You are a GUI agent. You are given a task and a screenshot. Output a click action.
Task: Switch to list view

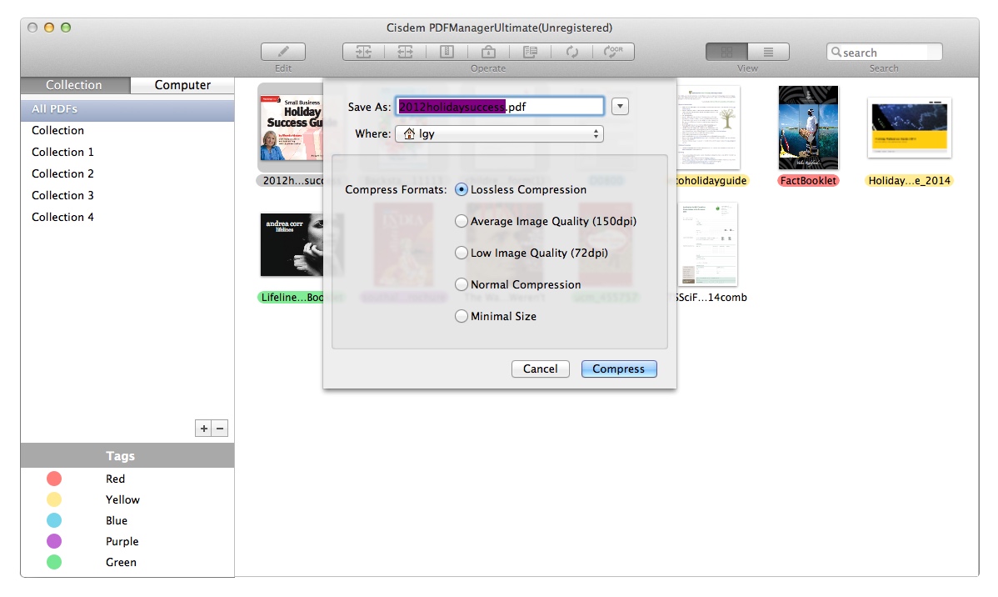coord(768,52)
